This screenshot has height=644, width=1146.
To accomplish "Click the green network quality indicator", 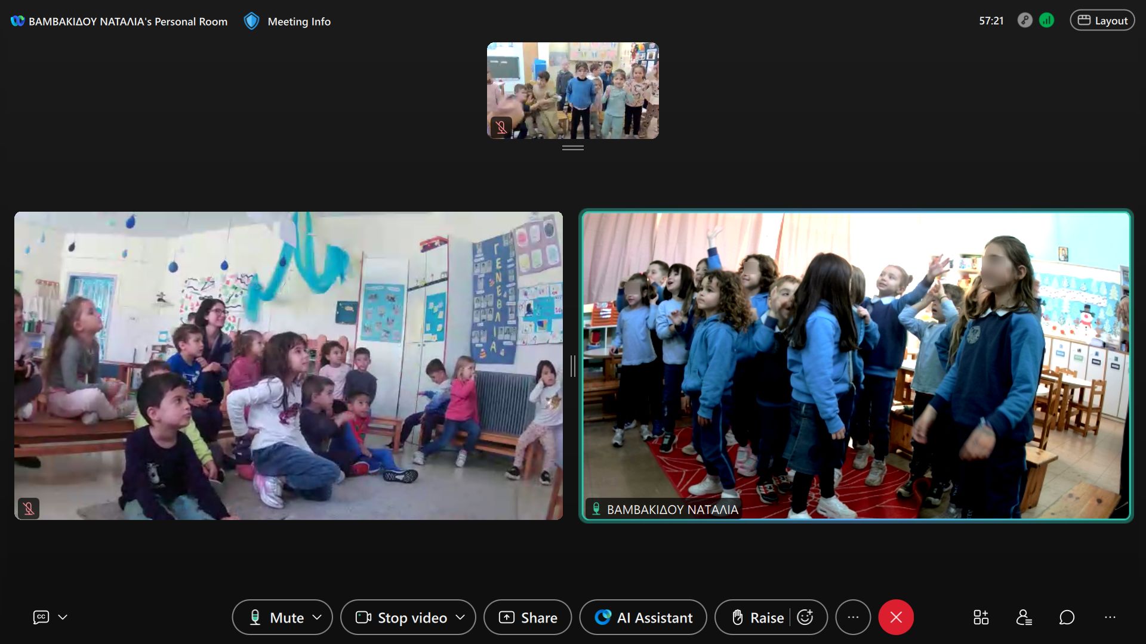I will click(x=1046, y=20).
